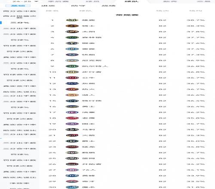Select the 防守 category tab
Screen dimensions: 215x189
click(78, 6)
